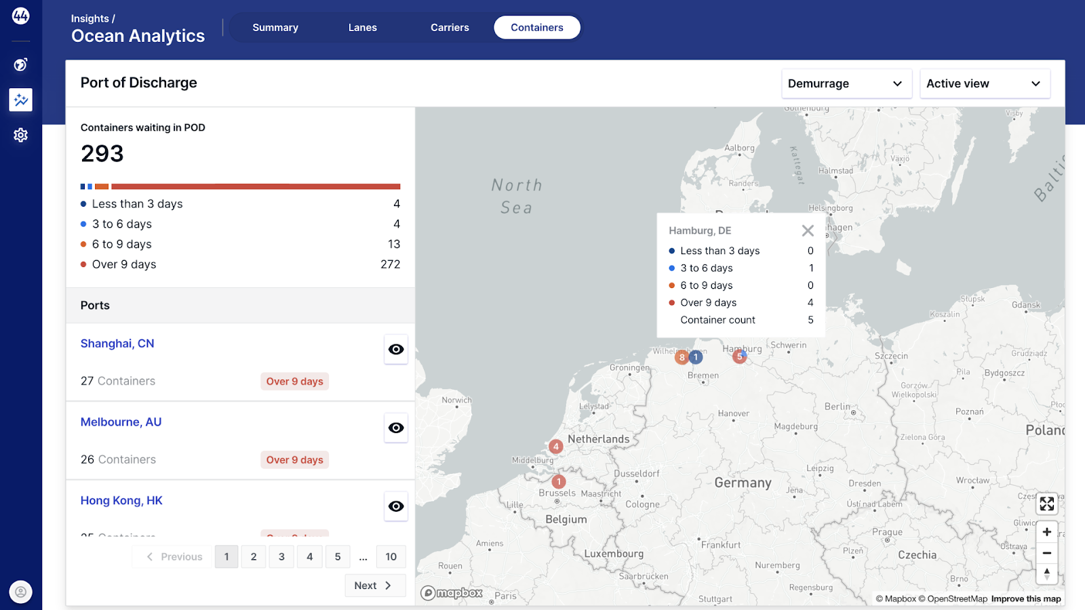Go to the Next page of ports

pyautogui.click(x=375, y=586)
